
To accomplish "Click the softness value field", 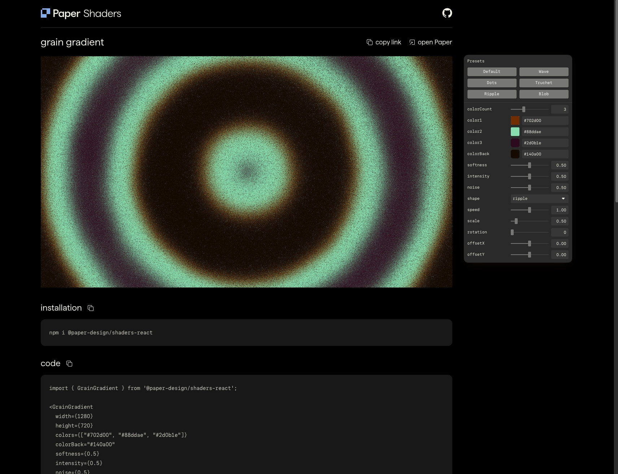I will 560,165.
